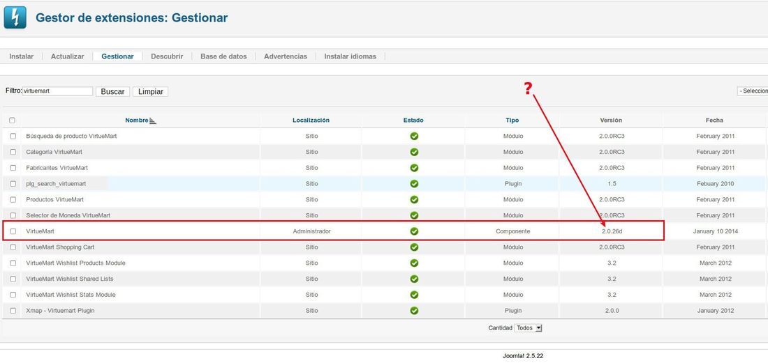The height and width of the screenshot is (363, 768).
Task: Sort by the Localización column header
Action: tap(311, 120)
